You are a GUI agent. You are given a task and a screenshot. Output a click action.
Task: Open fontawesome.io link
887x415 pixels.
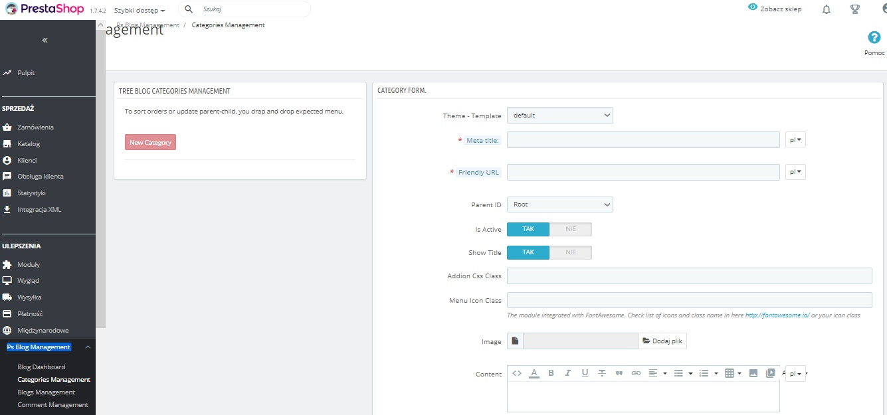click(x=777, y=315)
